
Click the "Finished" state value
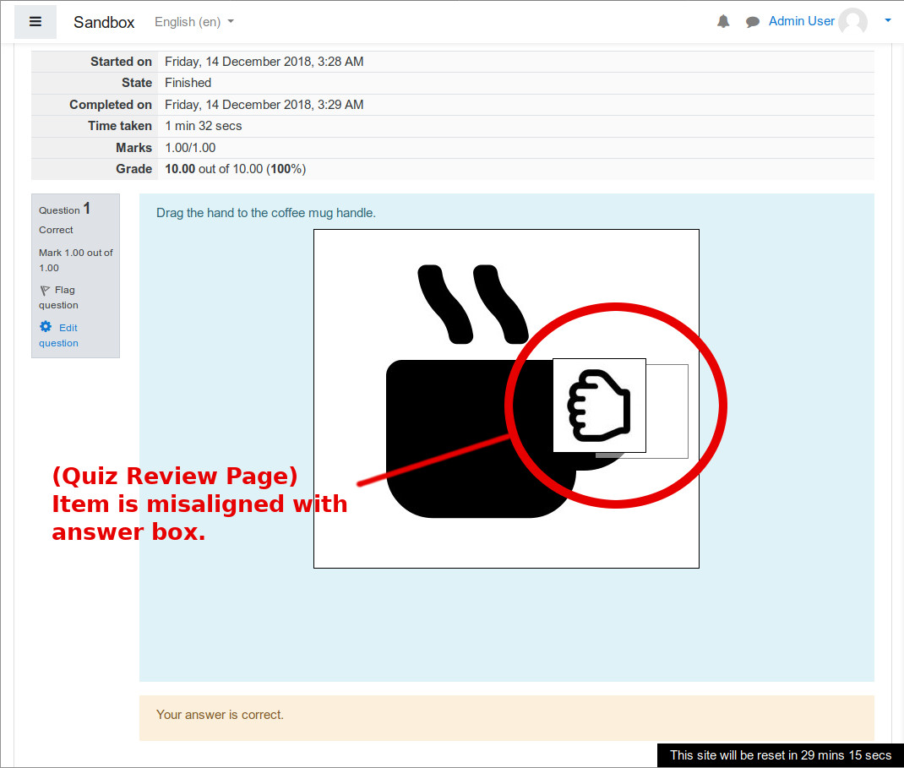point(188,83)
